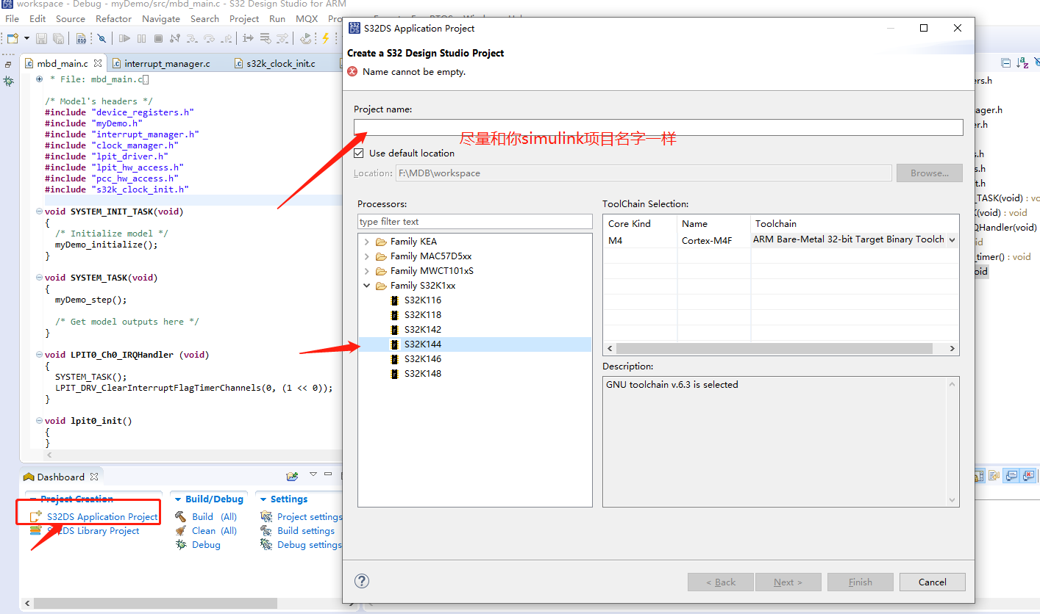This screenshot has height=614, width=1040.
Task: Click the processor filter text field
Action: (x=474, y=221)
